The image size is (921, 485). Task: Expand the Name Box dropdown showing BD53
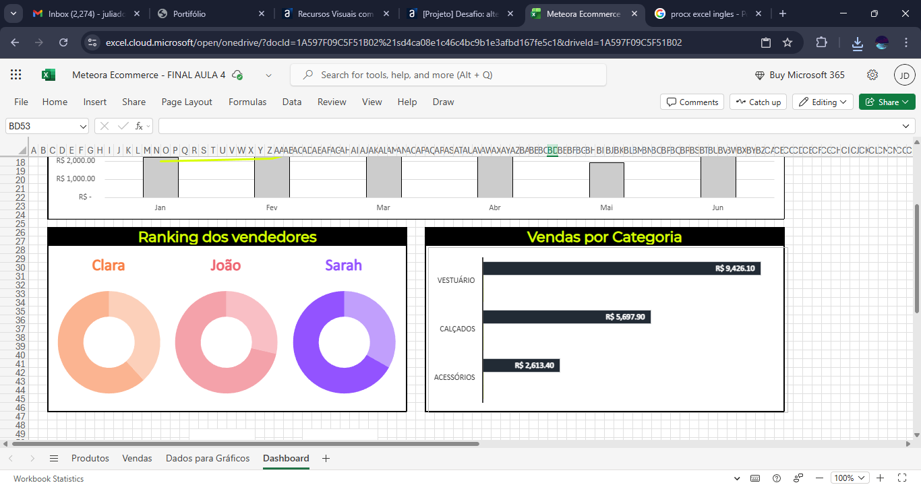click(x=83, y=126)
